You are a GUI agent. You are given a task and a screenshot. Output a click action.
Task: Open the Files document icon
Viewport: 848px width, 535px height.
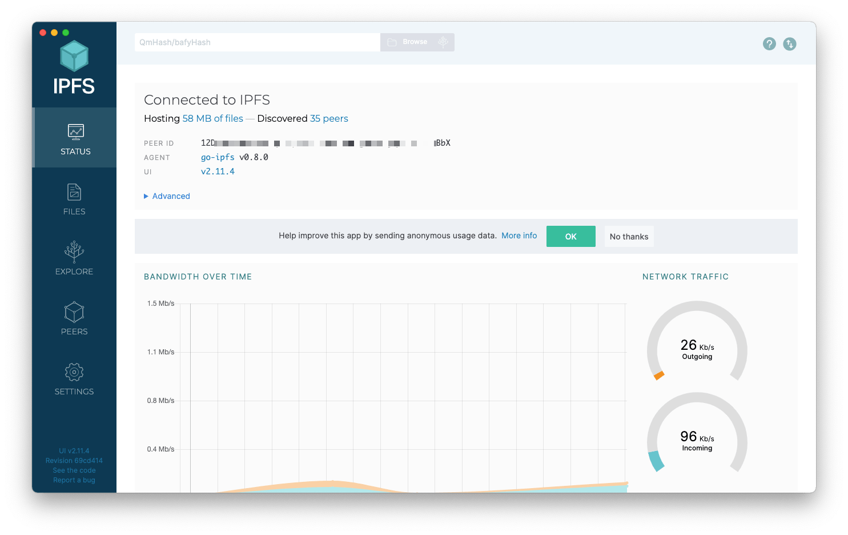(x=74, y=193)
